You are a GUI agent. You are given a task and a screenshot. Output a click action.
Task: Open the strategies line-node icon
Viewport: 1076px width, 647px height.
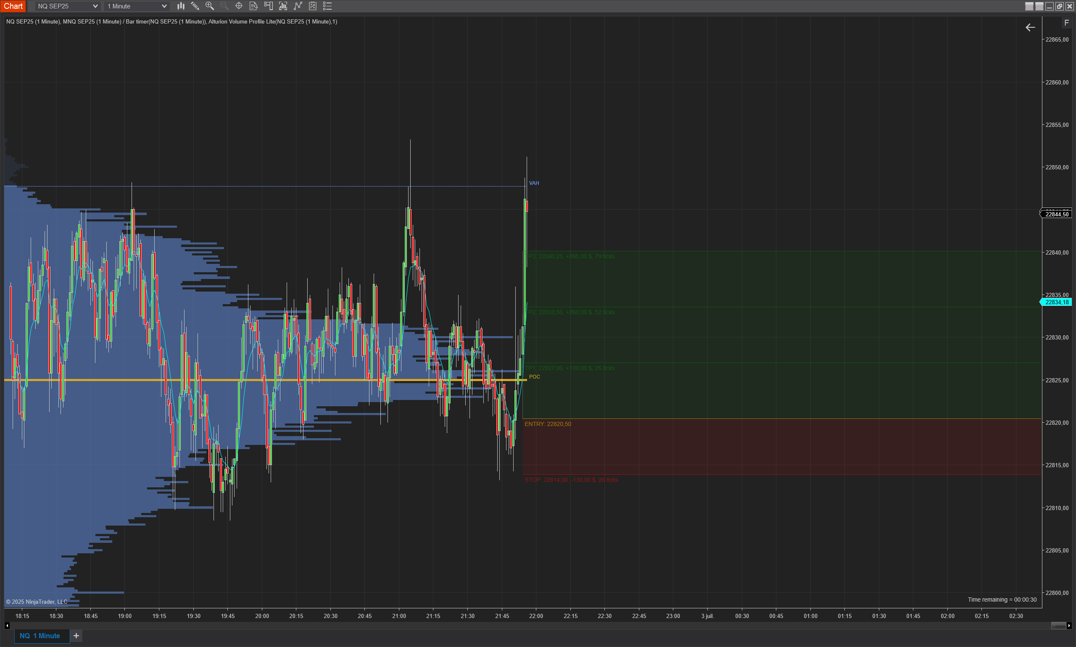[298, 6]
